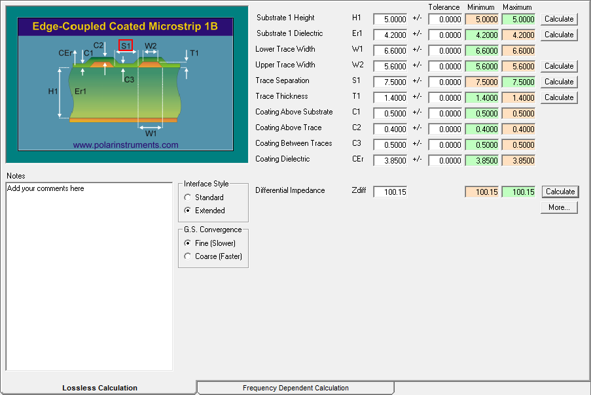591x395 pixels.
Task: Click the highlighted S1 label in diagram
Action: pyautogui.click(x=126, y=46)
